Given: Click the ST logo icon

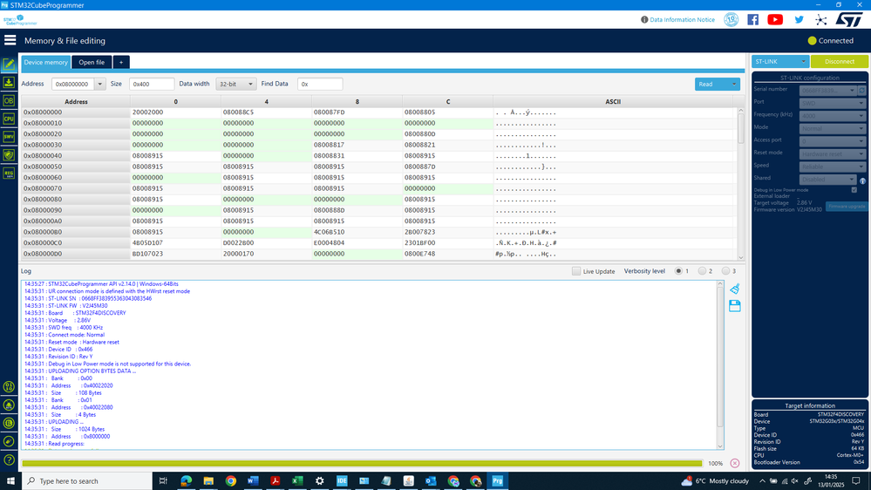Looking at the screenshot, I should [849, 19].
